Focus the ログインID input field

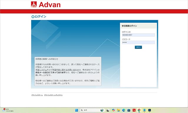[138, 35]
